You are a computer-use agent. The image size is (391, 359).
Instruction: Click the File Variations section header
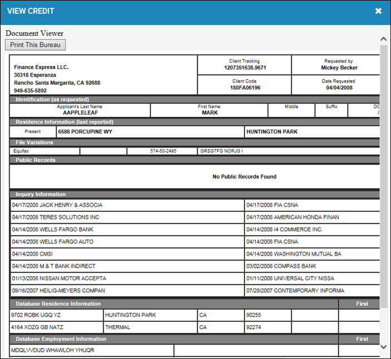click(x=194, y=142)
